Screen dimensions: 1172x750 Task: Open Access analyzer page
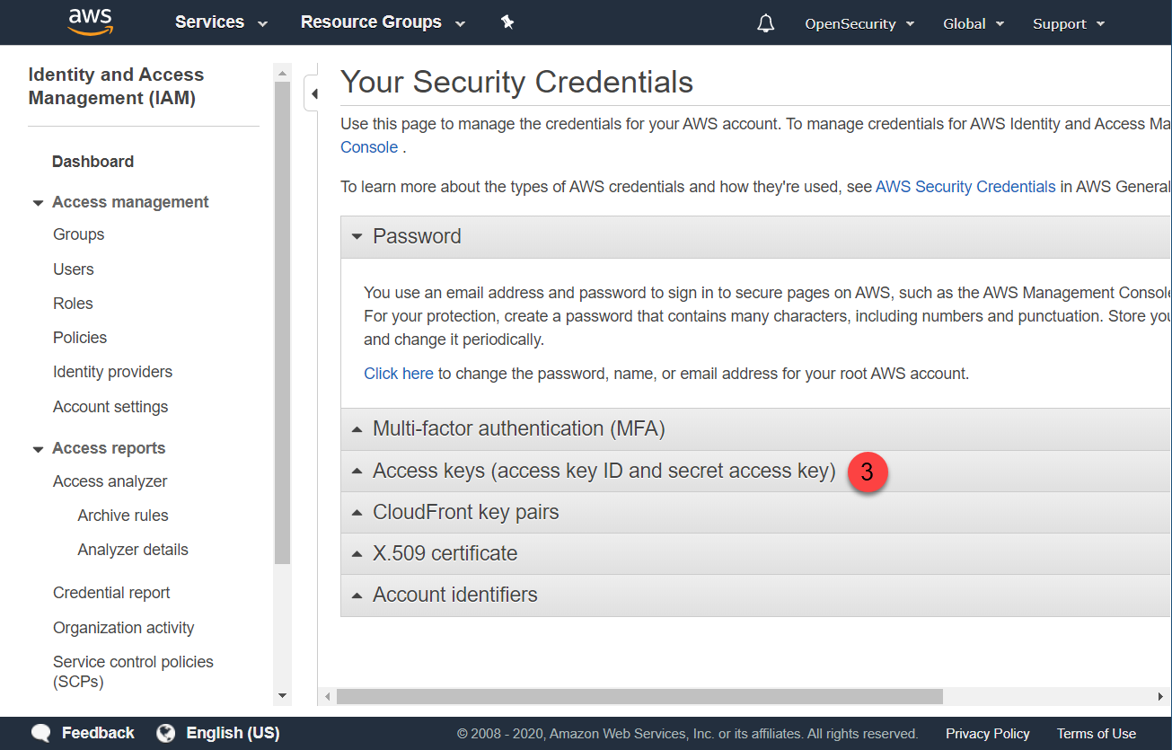pyautogui.click(x=110, y=481)
